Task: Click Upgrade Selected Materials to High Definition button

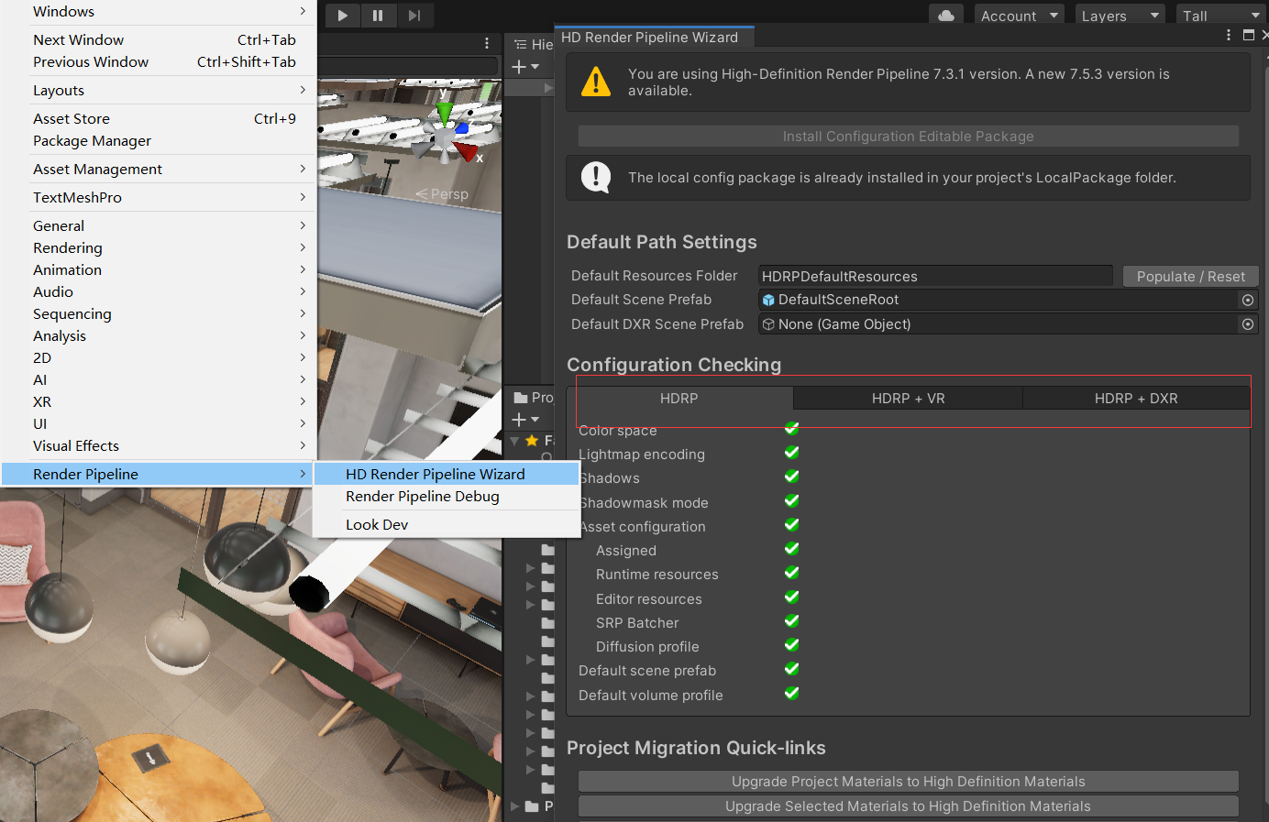Action: [908, 806]
